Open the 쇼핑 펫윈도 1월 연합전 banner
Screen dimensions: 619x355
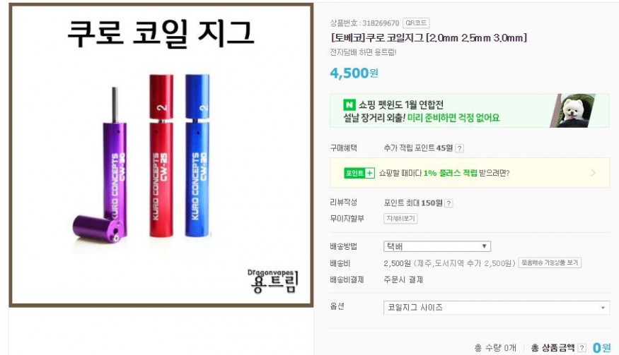470,111
